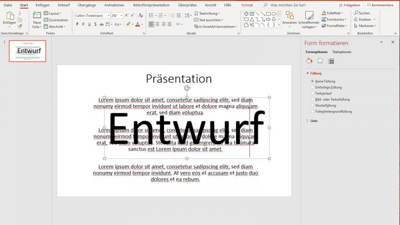Select the Farbverlauf radio button

pyautogui.click(x=312, y=93)
